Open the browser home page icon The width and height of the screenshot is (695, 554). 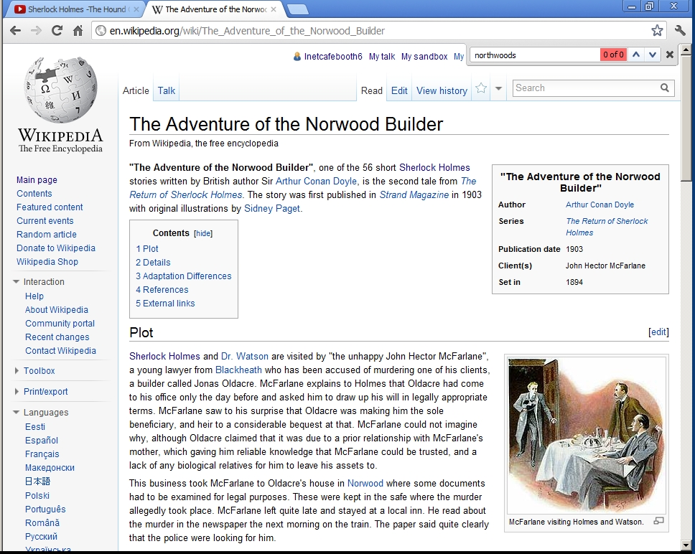coord(78,31)
